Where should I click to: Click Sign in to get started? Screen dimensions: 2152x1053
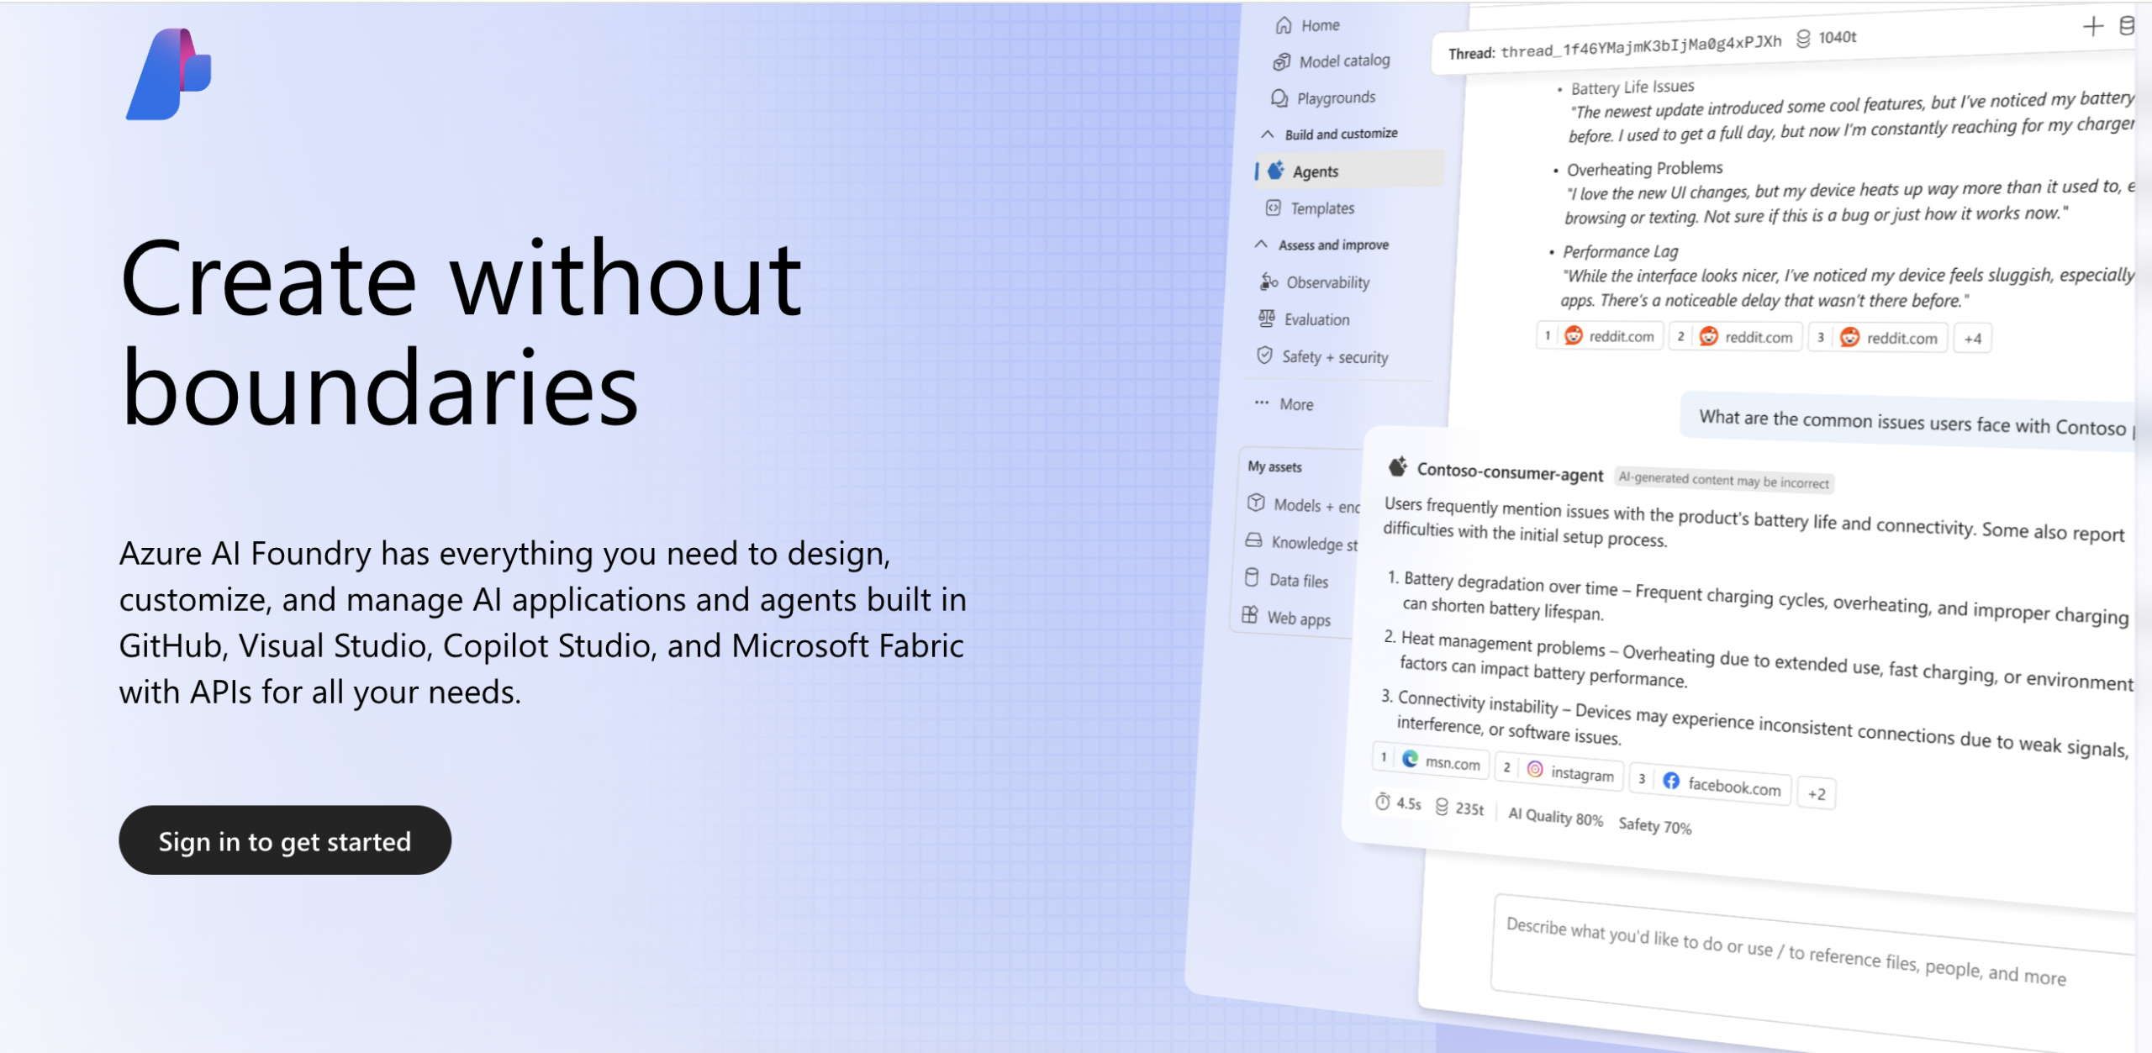pos(285,841)
